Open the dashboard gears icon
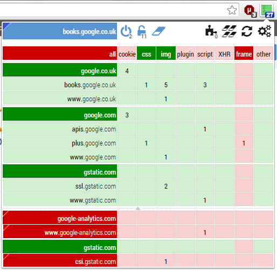This screenshot has width=277, height=271. (x=265, y=31)
